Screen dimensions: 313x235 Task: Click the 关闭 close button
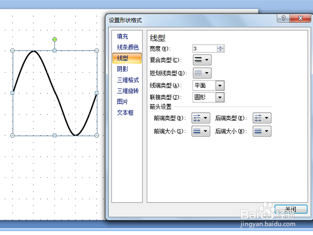291,209
